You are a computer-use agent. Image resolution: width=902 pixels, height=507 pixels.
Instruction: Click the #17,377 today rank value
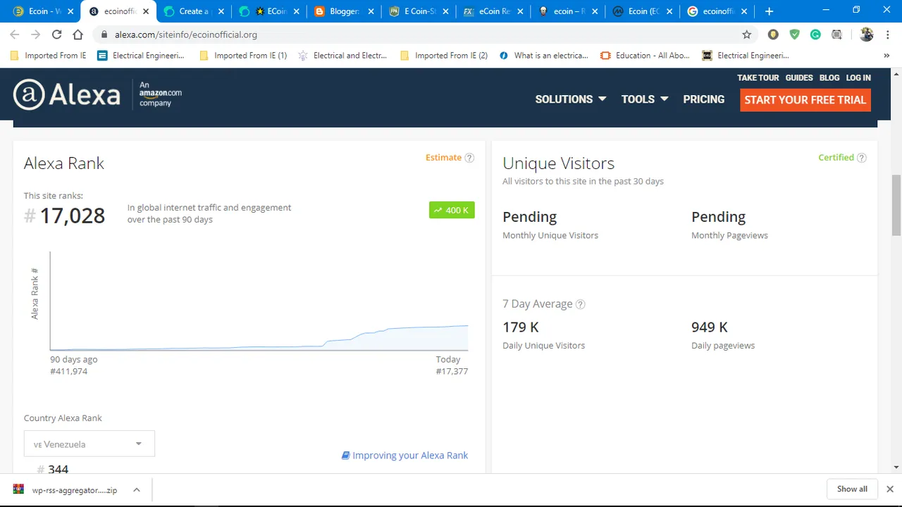(452, 371)
